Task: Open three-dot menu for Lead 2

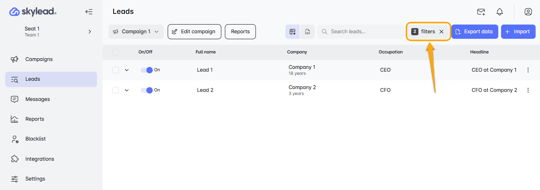Action: click(528, 90)
